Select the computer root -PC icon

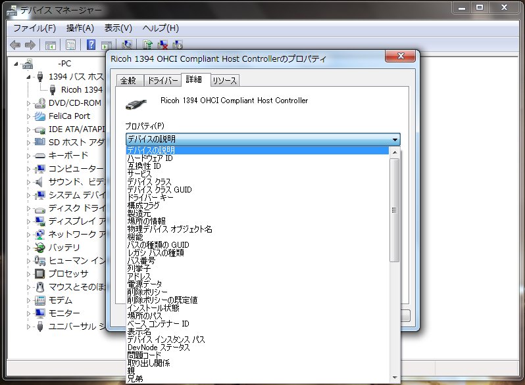point(28,64)
